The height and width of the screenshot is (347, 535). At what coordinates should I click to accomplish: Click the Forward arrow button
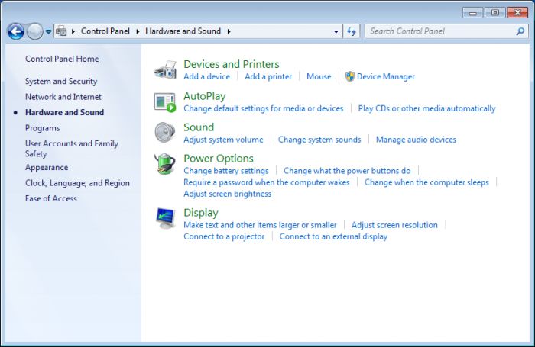click(34, 32)
